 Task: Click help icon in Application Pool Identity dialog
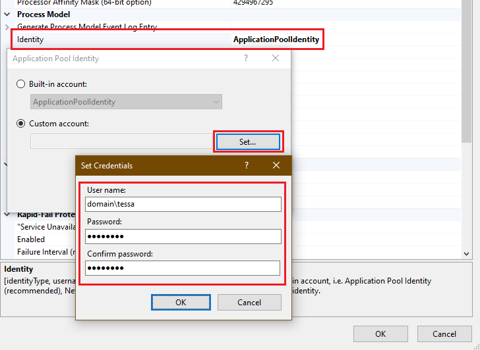point(246,58)
